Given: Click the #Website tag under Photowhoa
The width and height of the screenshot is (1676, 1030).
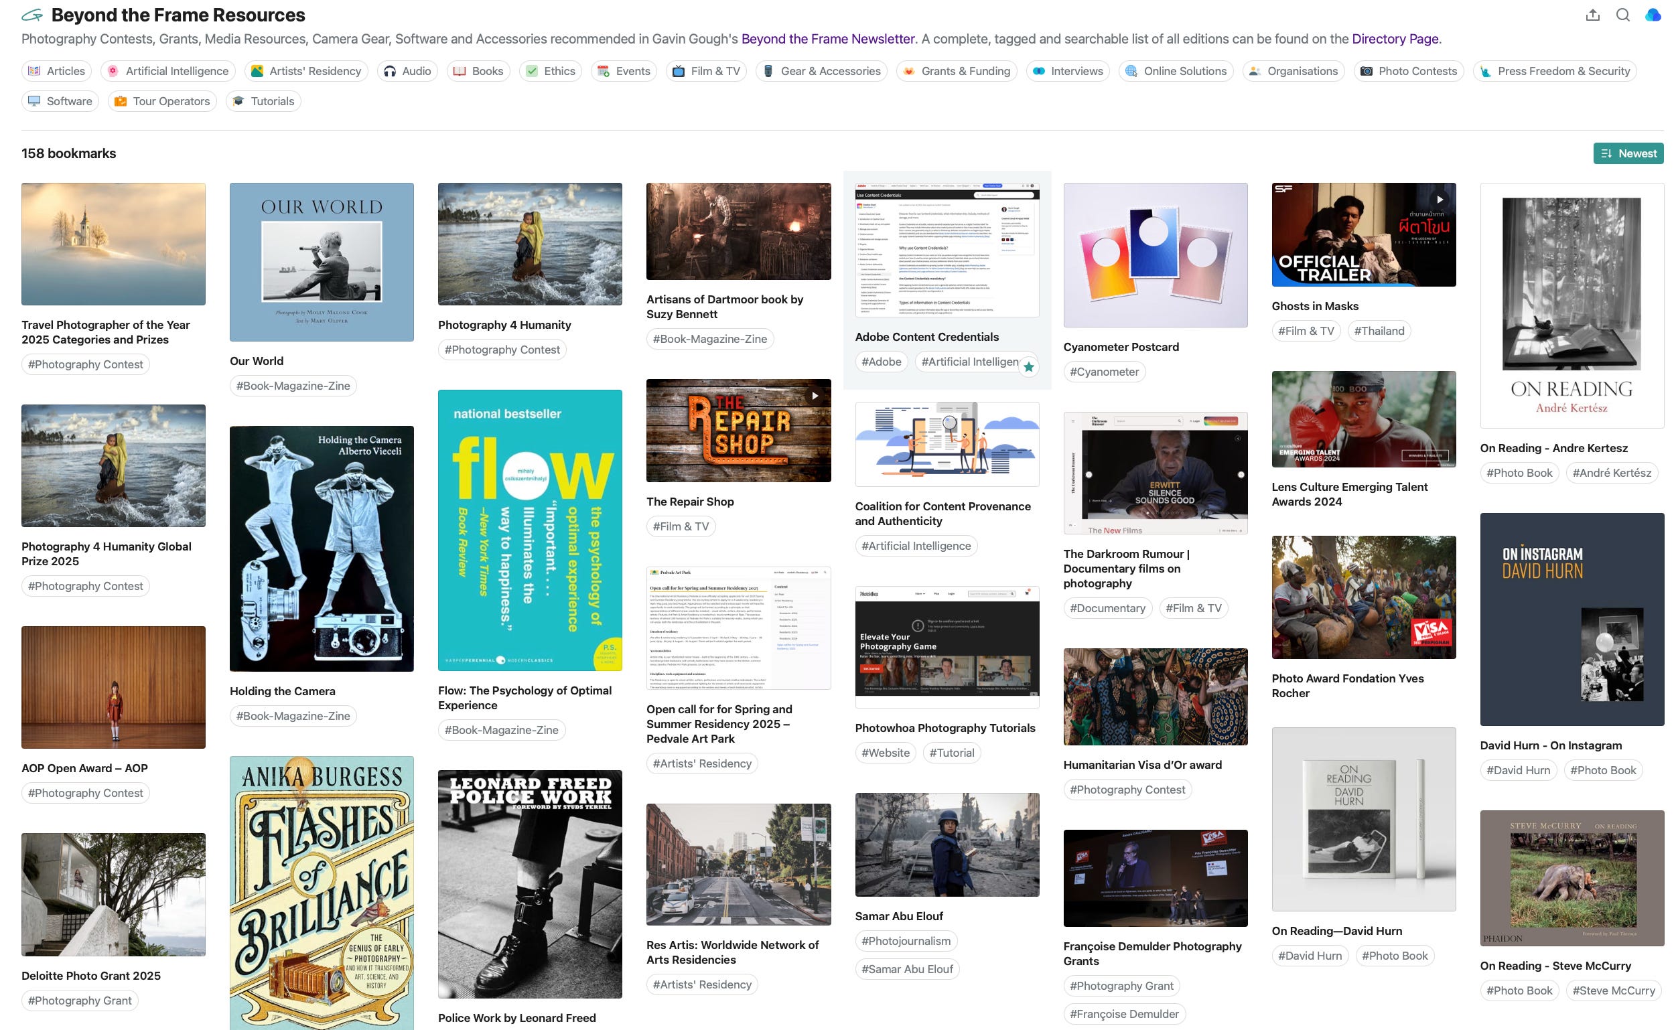Looking at the screenshot, I should click(x=885, y=753).
